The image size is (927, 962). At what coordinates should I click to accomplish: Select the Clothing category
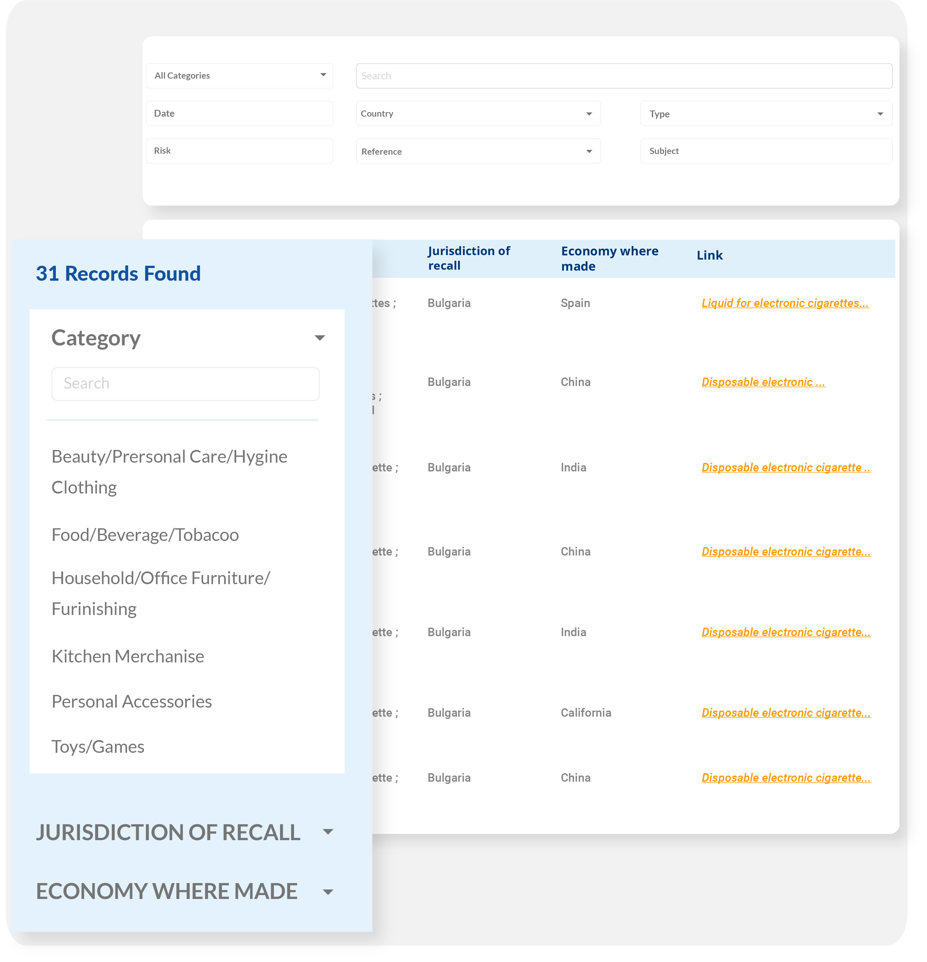click(x=84, y=488)
